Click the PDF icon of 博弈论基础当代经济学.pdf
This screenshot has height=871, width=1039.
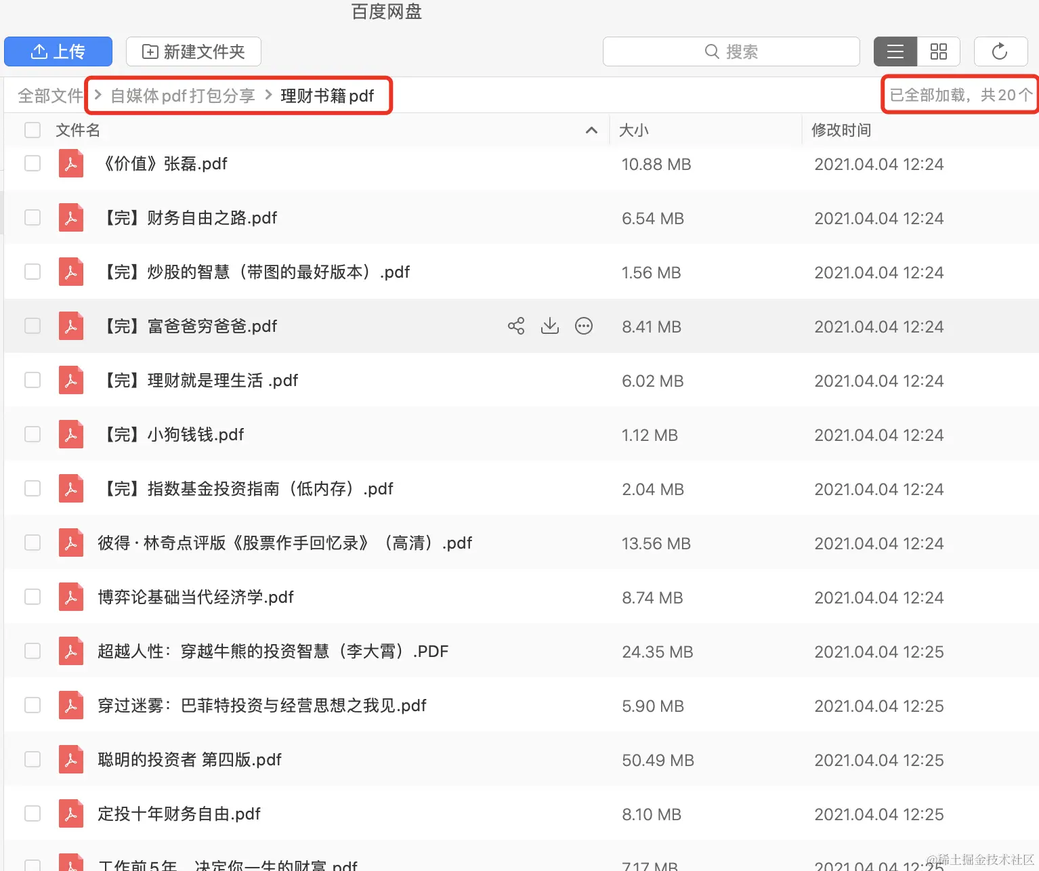click(71, 597)
